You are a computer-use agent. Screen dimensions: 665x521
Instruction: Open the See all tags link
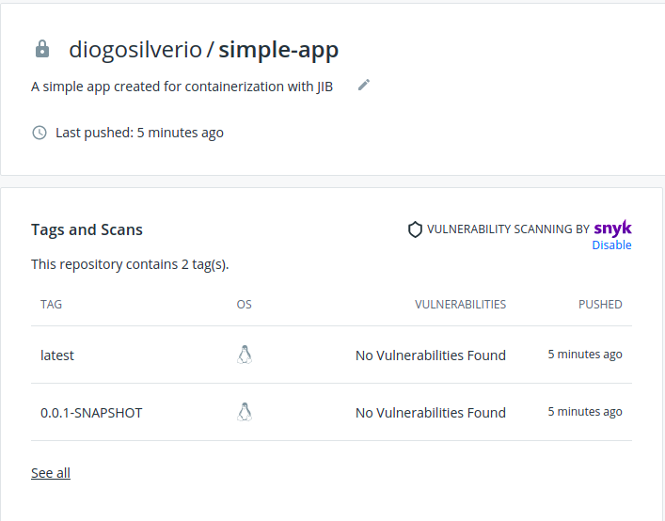[51, 473]
